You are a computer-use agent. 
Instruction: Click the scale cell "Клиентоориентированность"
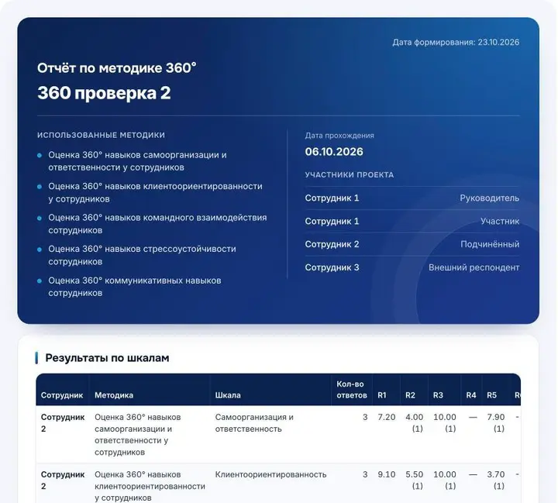[x=270, y=474]
